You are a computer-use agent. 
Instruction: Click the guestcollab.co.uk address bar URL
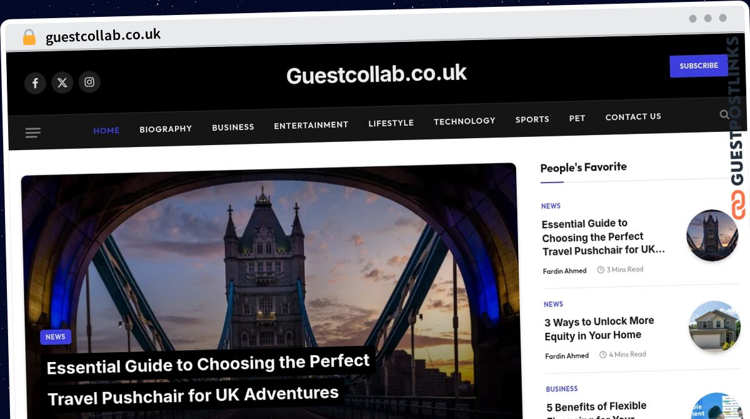tap(103, 36)
